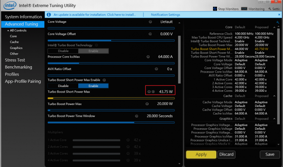Select Cache tuning category
Screen dimensions: 283x167
[14, 42]
